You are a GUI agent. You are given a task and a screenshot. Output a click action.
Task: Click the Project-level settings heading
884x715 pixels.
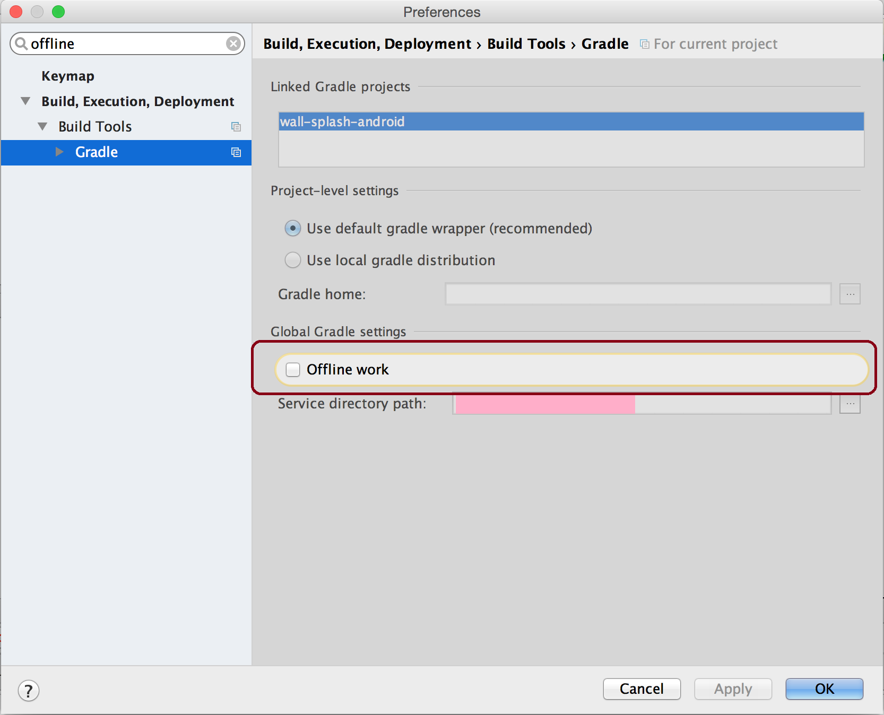pos(334,190)
